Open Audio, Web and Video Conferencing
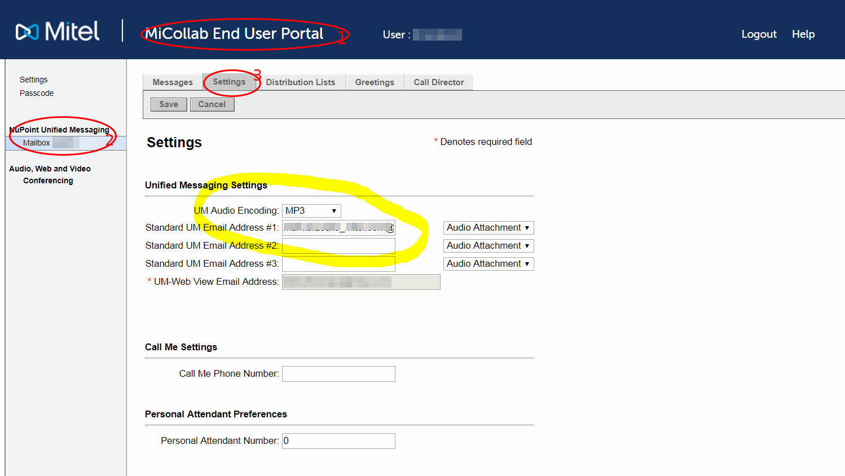This screenshot has height=476, width=845. (50, 174)
